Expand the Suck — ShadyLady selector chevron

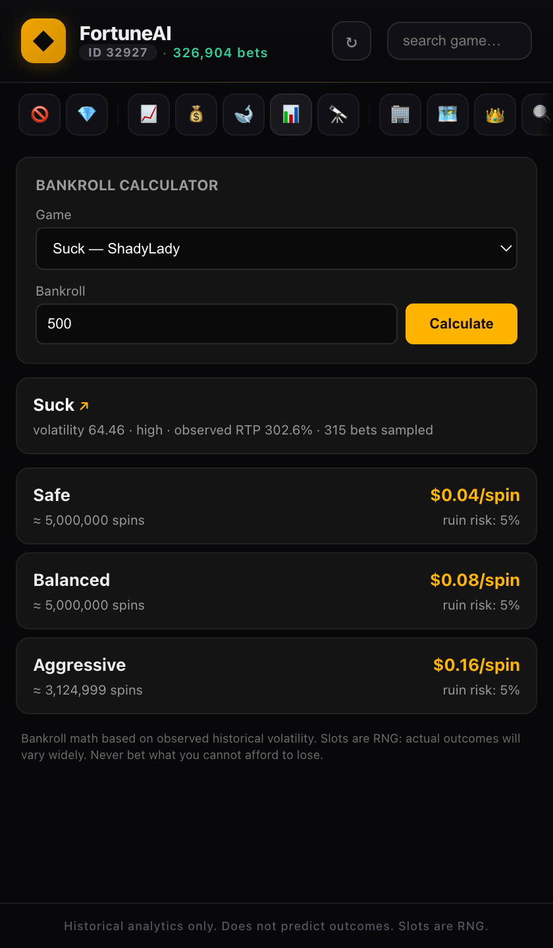[x=506, y=248]
